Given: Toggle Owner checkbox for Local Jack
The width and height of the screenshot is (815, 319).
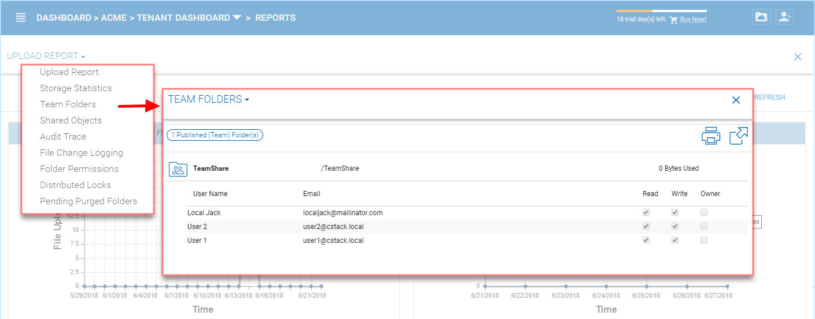Looking at the screenshot, I should tap(704, 212).
